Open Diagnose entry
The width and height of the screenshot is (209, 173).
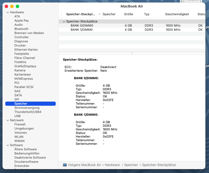pos(21,41)
